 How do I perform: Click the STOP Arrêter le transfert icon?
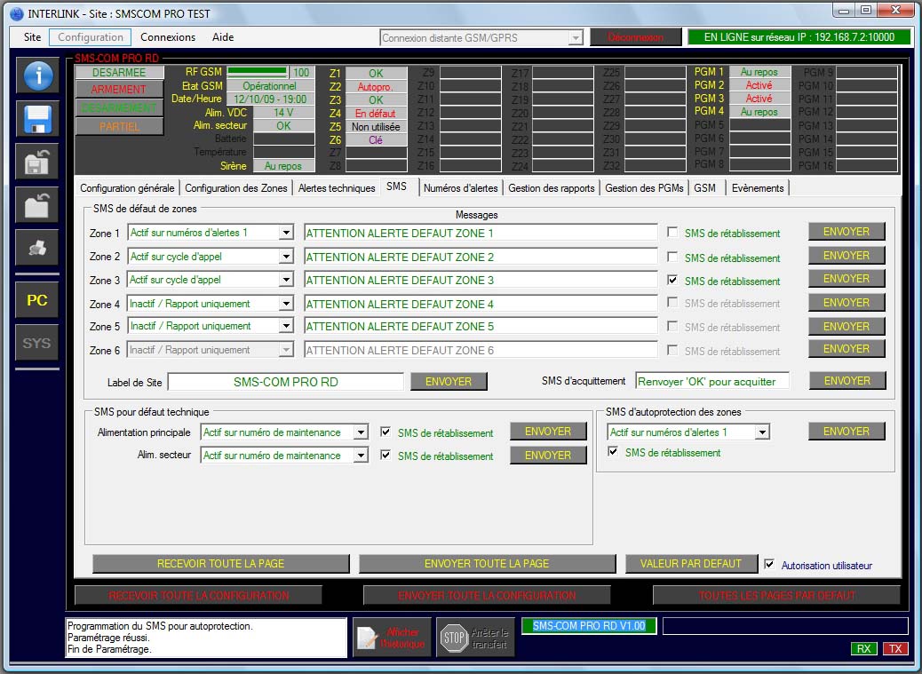tap(476, 637)
